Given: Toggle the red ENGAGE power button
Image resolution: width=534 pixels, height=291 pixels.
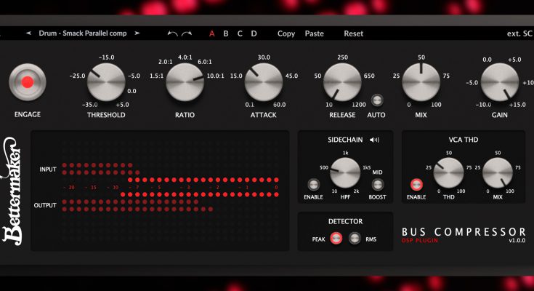Looking at the screenshot, I should pyautogui.click(x=27, y=82).
